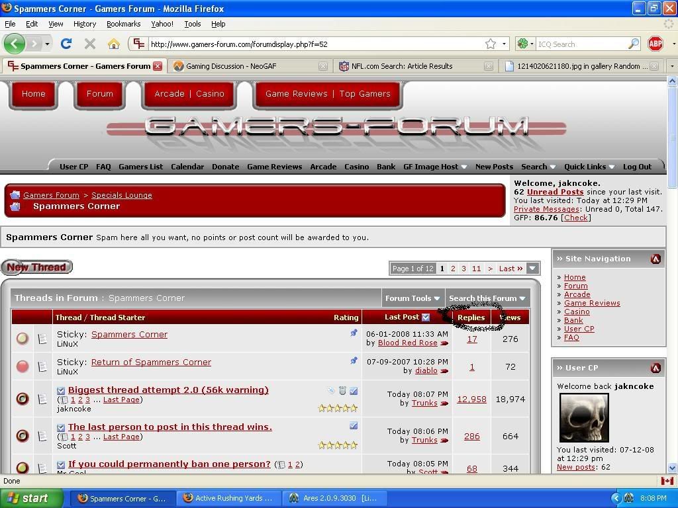The width and height of the screenshot is (678, 508).
Task: Open search engine selector dropdown
Action: point(525,44)
